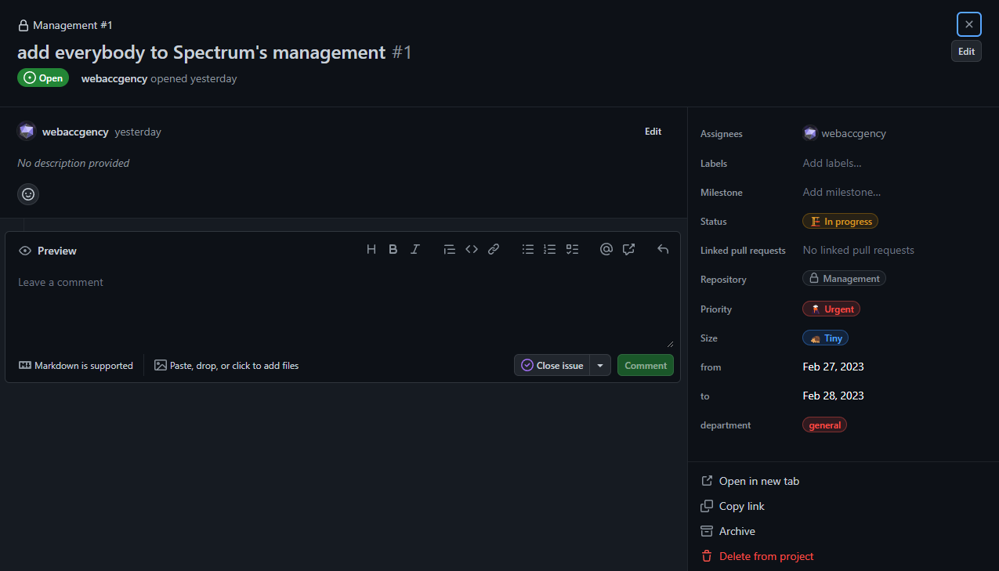Change the Urgent priority value
This screenshot has height=571, width=999.
tap(831, 309)
